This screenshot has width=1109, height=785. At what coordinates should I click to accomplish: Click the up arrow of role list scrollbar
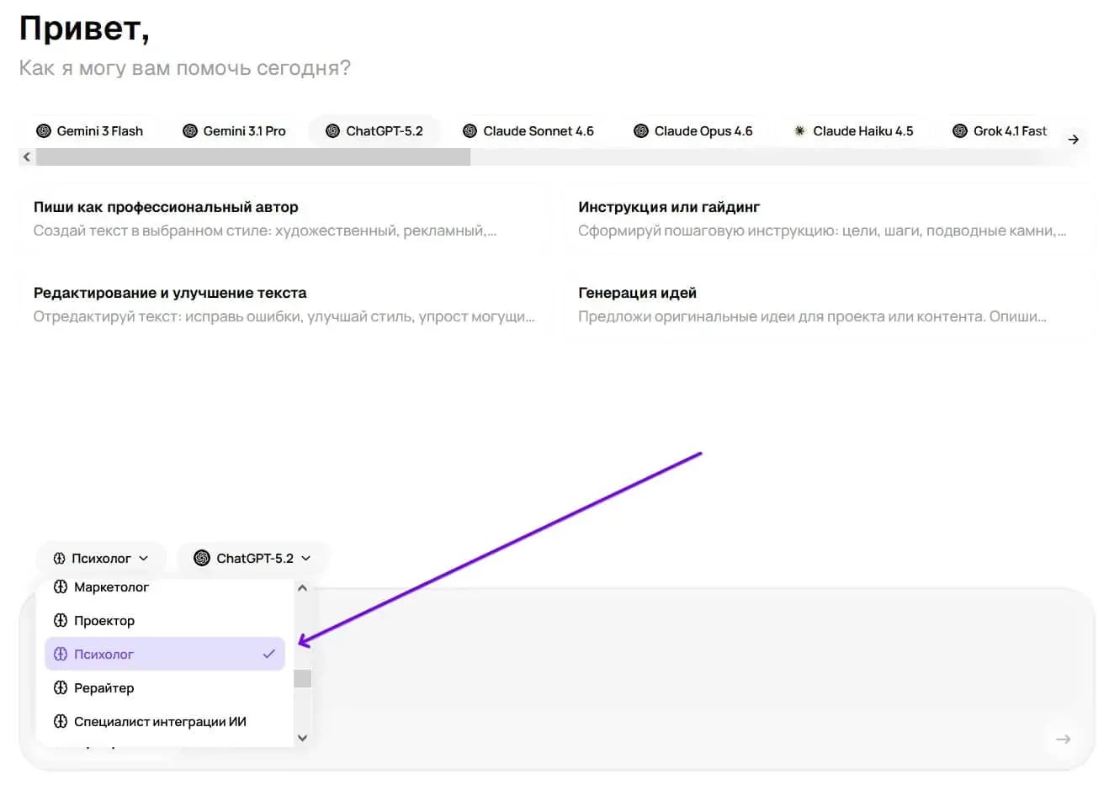303,588
